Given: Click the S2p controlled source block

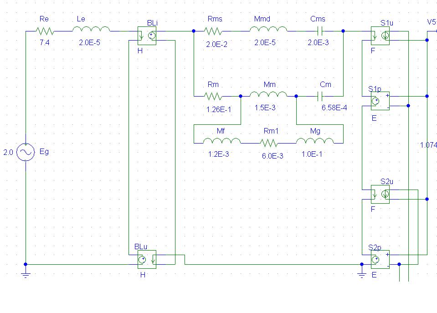Looking at the screenshot, I should tap(380, 260).
